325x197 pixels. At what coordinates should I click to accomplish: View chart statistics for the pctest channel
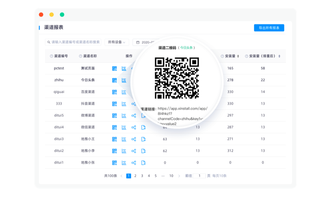[x=124, y=68]
